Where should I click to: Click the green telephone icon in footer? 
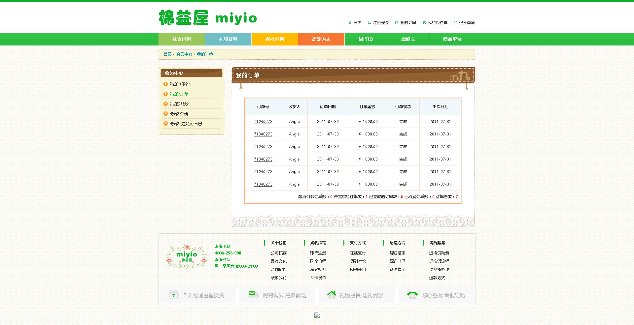(x=412, y=295)
